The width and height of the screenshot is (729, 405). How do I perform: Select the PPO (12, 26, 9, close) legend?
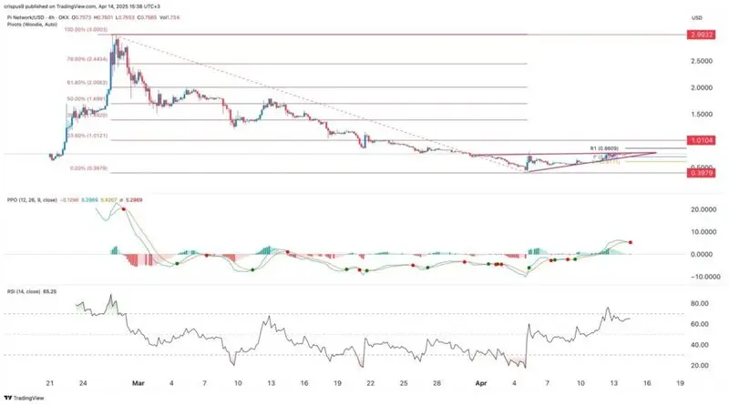click(32, 200)
